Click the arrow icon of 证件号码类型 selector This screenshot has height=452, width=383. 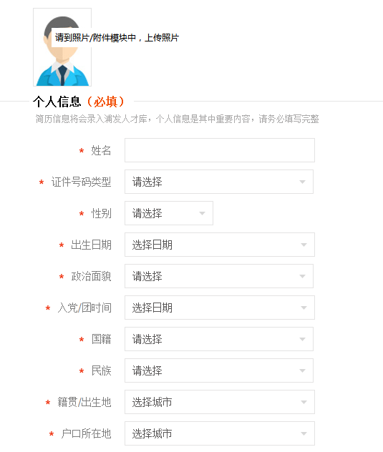tap(302, 182)
